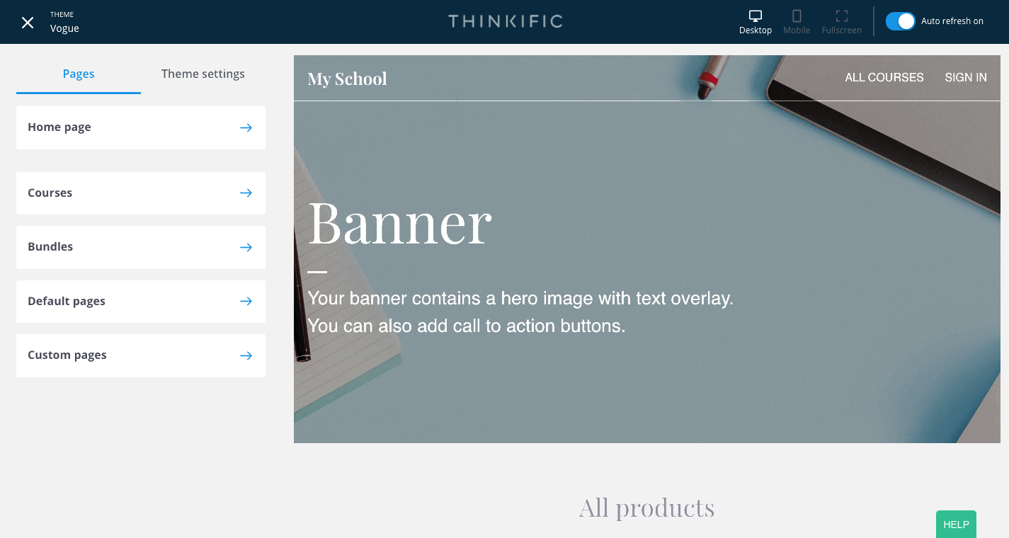Toggle Auto refresh switch off
The image size is (1009, 538).
(901, 21)
